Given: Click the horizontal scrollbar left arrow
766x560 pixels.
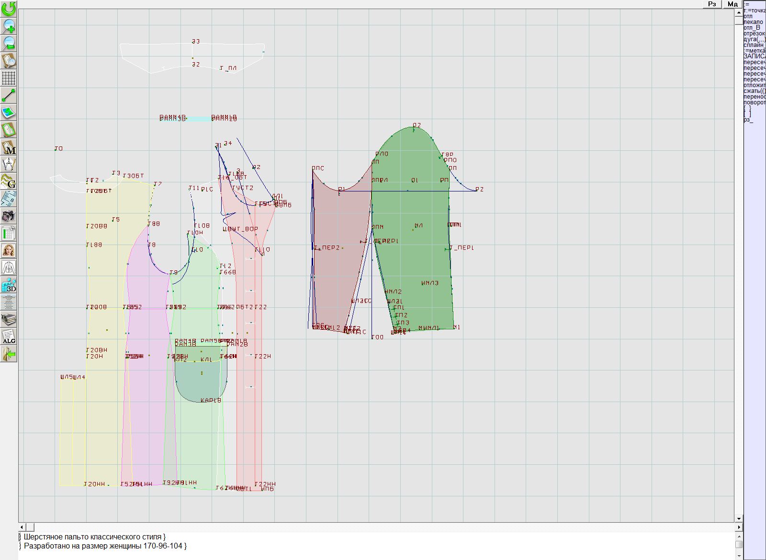Looking at the screenshot, I should click(22, 527).
